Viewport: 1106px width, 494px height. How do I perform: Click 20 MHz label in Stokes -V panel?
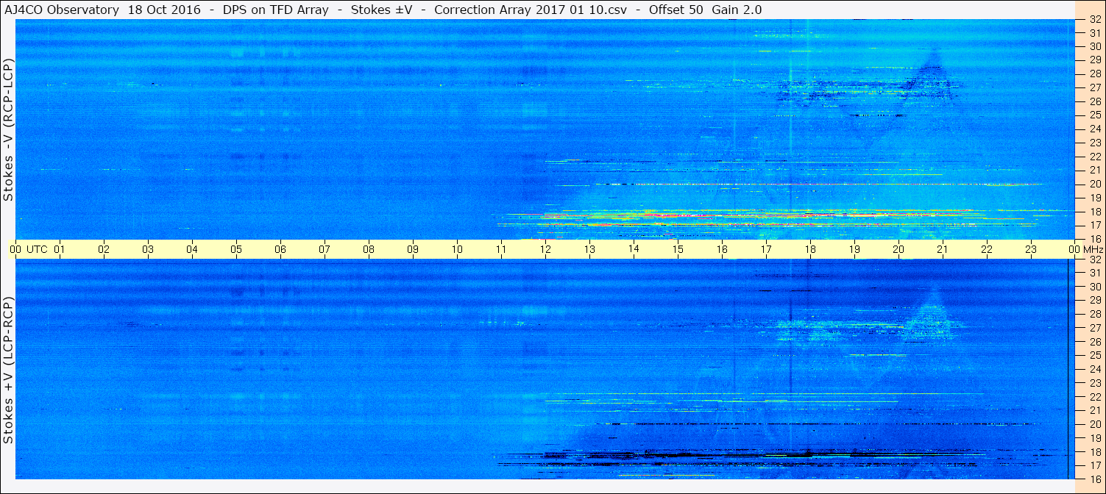tap(1094, 184)
